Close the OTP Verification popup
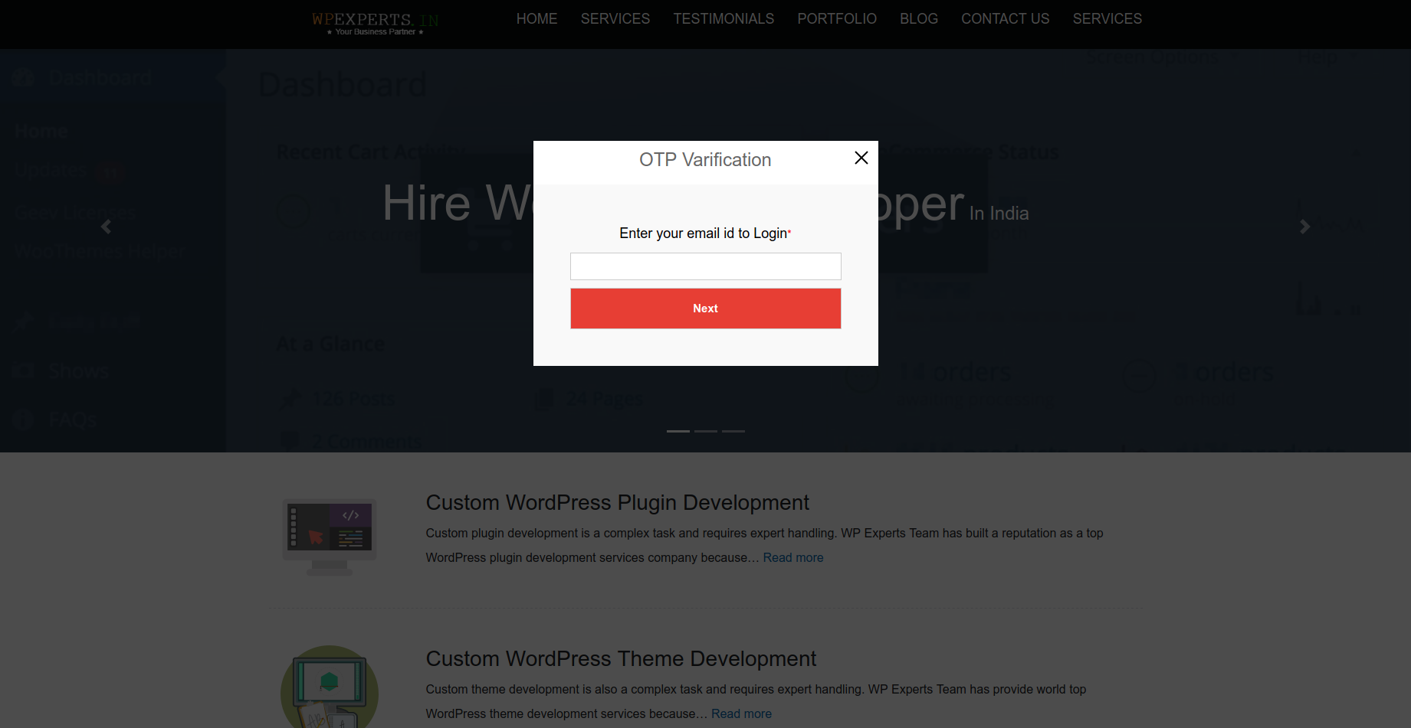 point(861,158)
